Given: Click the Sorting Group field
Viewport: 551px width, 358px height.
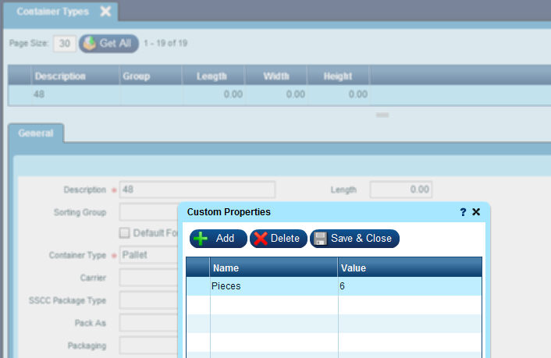Looking at the screenshot, I should (149, 212).
